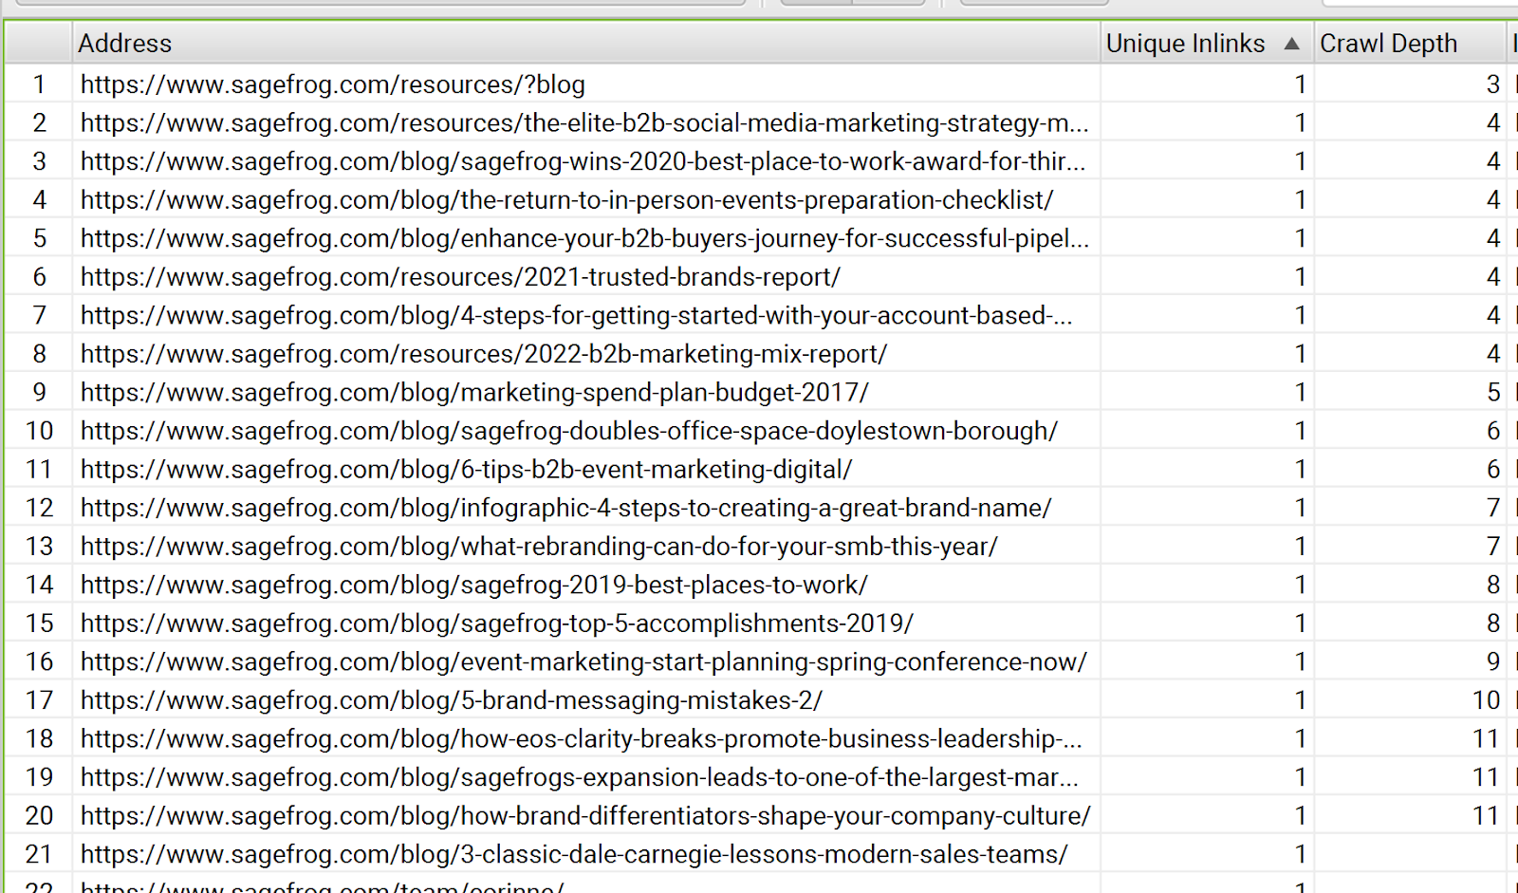Sort by the Crawl Depth column header
Image resolution: width=1518 pixels, height=893 pixels.
pos(1388,44)
